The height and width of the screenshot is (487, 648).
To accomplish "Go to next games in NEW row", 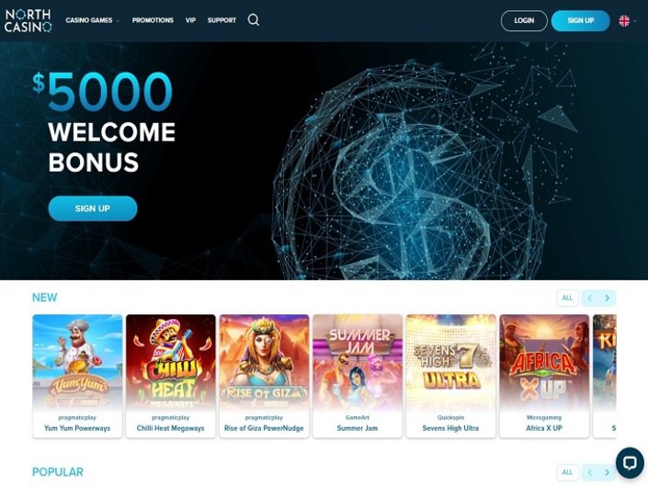I will 607,298.
